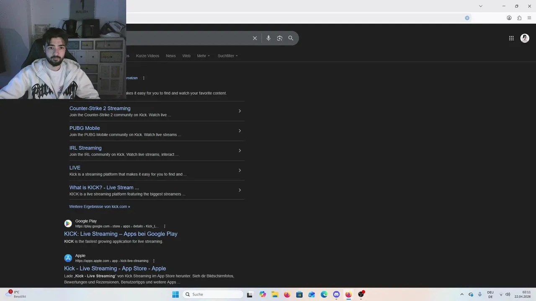The width and height of the screenshot is (536, 301).
Task: Open KICK: Live Streaming Google Play result
Action: 121,234
